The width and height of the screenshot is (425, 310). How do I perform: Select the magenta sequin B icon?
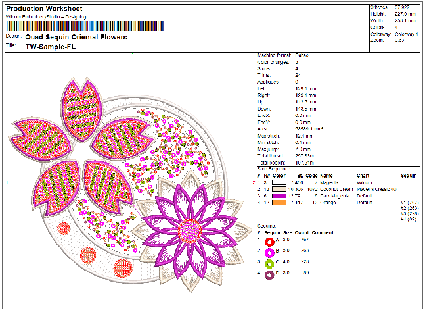click(x=269, y=251)
